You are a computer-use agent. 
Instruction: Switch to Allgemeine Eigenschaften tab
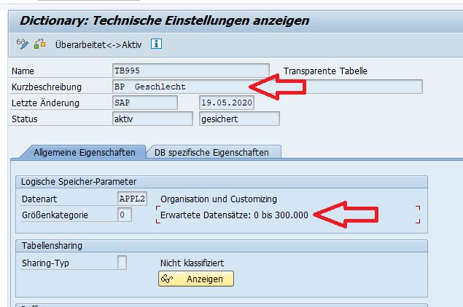(x=84, y=152)
